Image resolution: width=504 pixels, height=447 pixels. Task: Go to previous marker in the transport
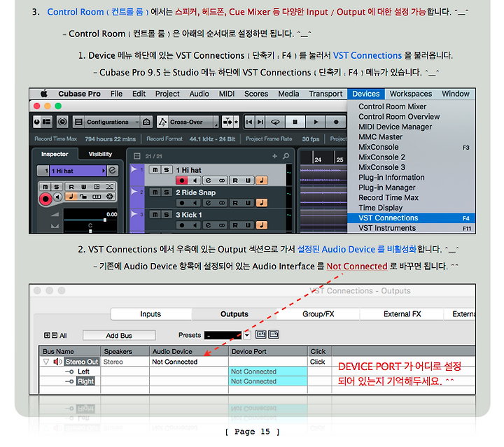249,122
